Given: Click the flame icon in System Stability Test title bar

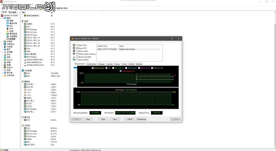Looking at the screenshot, I should pyautogui.click(x=72, y=38).
